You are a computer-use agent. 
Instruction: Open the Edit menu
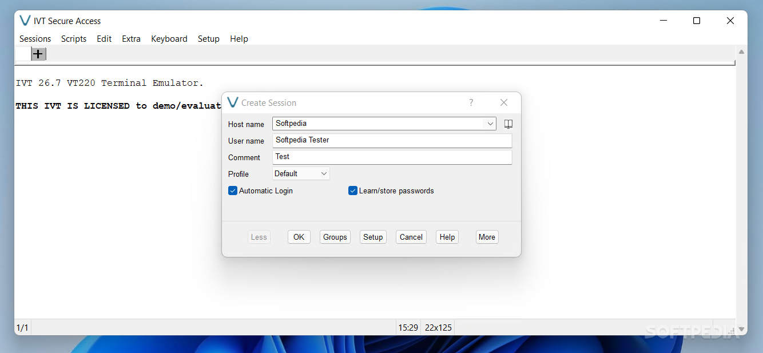[x=104, y=39]
